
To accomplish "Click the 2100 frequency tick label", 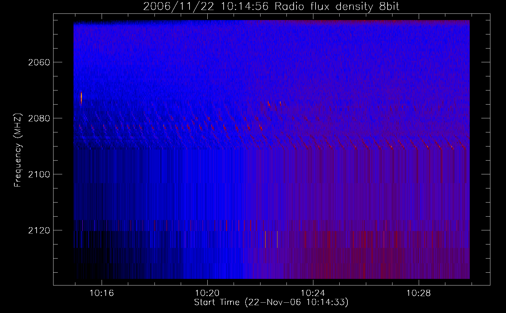I will (39, 174).
